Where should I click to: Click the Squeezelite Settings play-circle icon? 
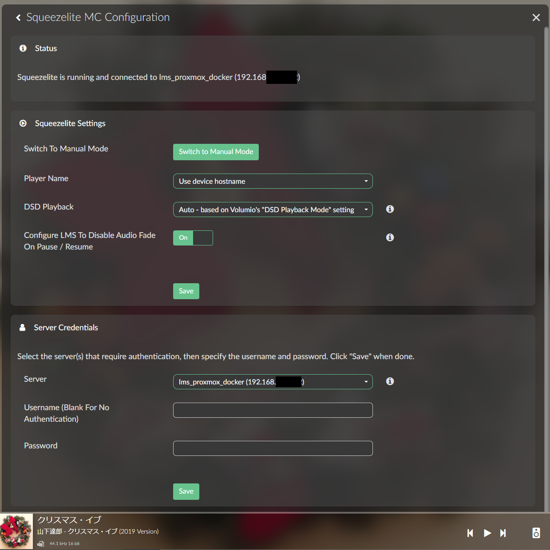click(23, 123)
